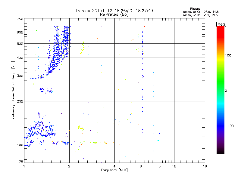Click the x-axis tick label '8'
This screenshot has width=241, height=181.
160,166
